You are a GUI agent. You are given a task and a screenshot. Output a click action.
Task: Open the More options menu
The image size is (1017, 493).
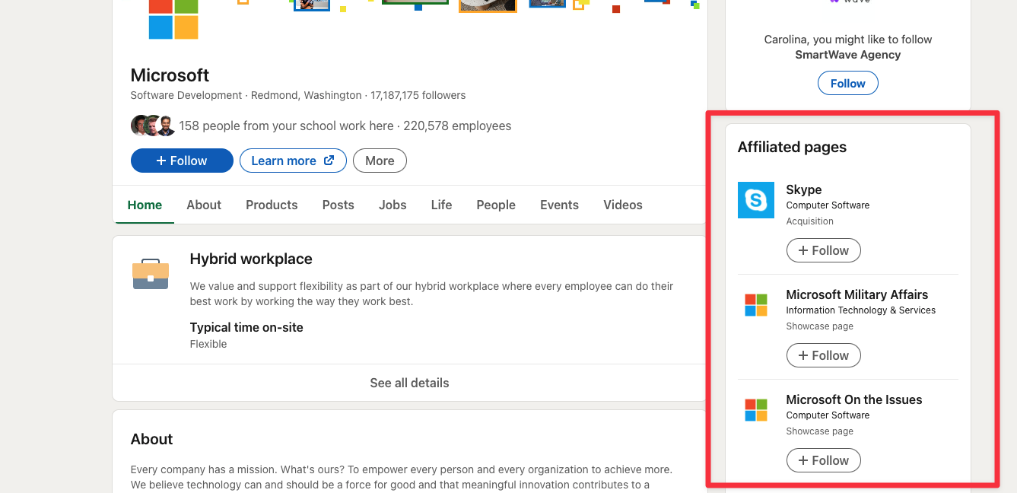380,161
